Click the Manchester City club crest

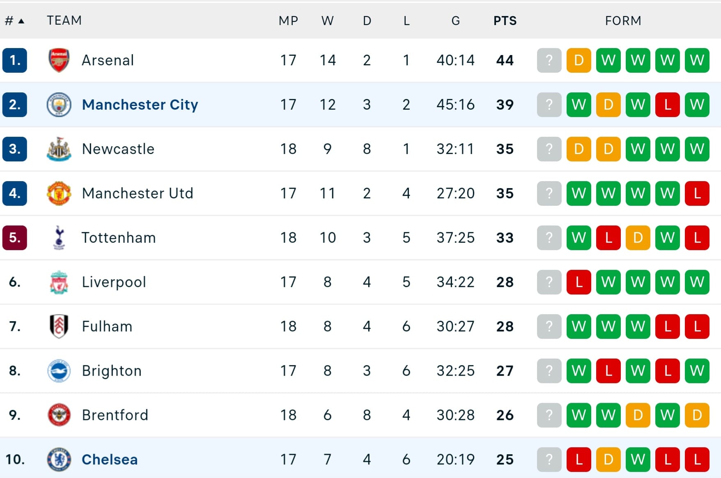tap(59, 105)
